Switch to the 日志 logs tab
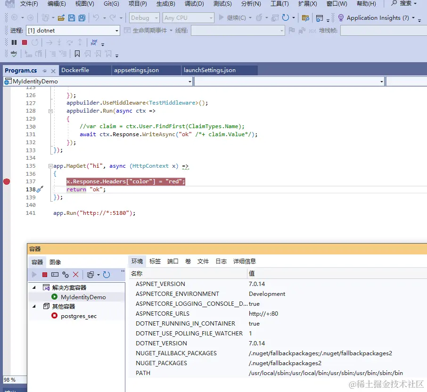The width and height of the screenshot is (427, 392). point(221,261)
